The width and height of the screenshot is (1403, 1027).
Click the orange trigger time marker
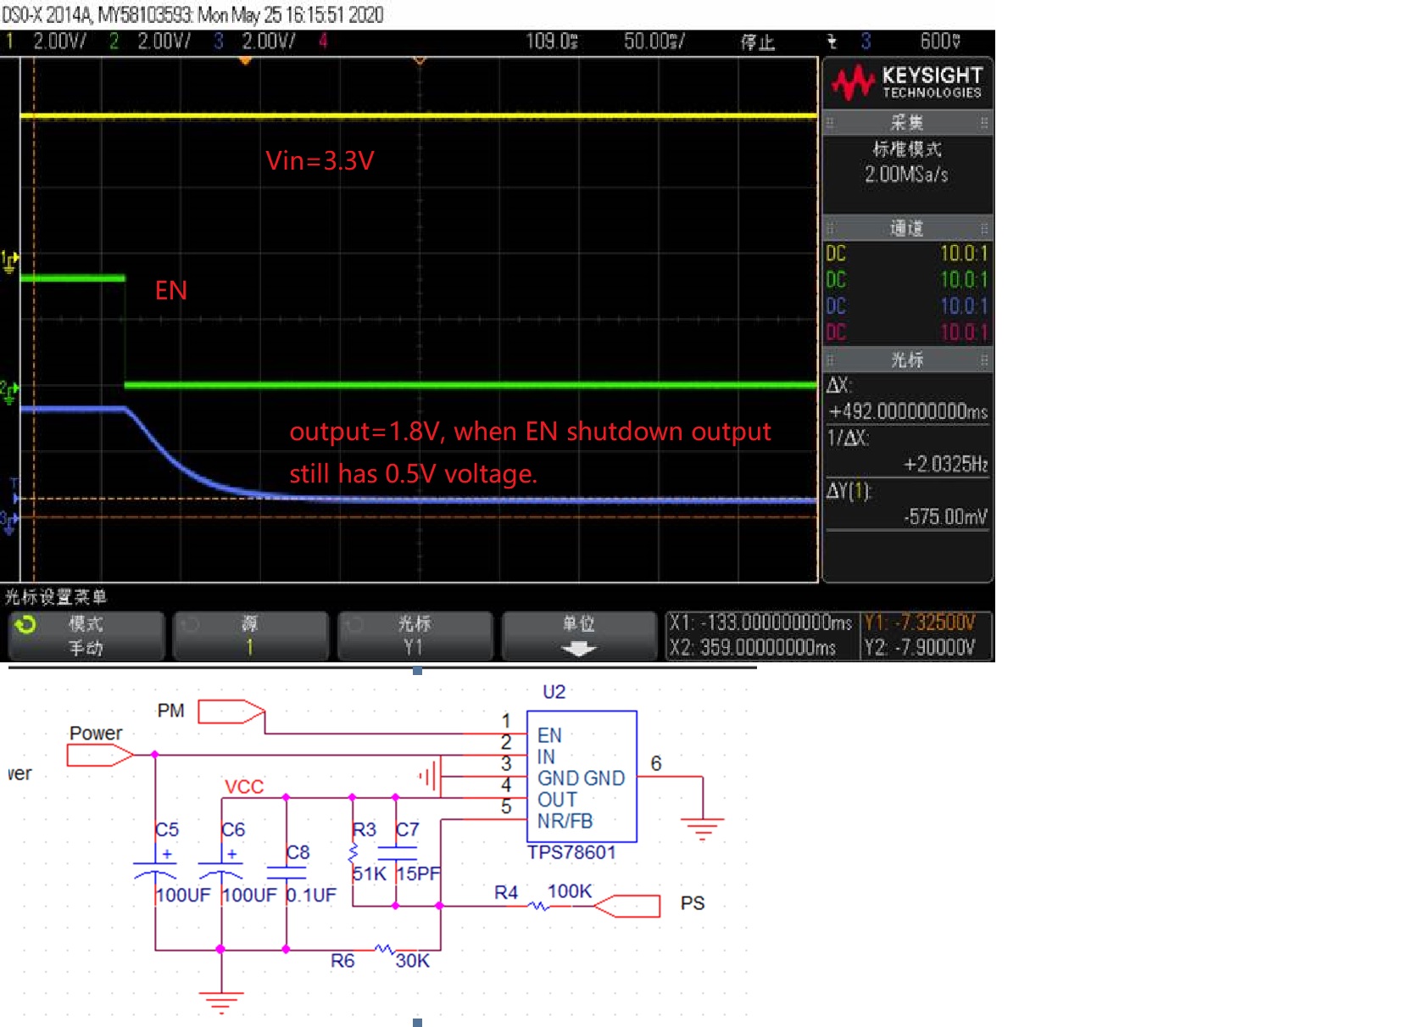(245, 61)
